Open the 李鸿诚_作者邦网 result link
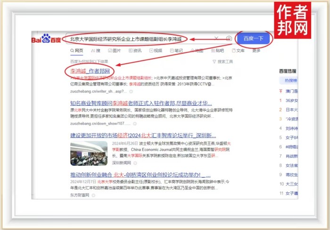 90,71
